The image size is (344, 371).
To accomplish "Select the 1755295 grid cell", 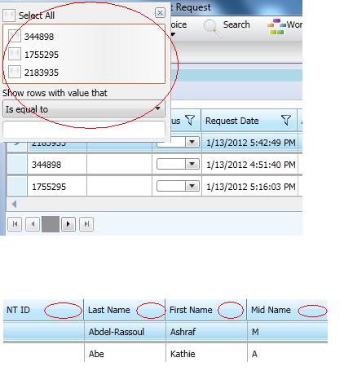I will (x=57, y=187).
